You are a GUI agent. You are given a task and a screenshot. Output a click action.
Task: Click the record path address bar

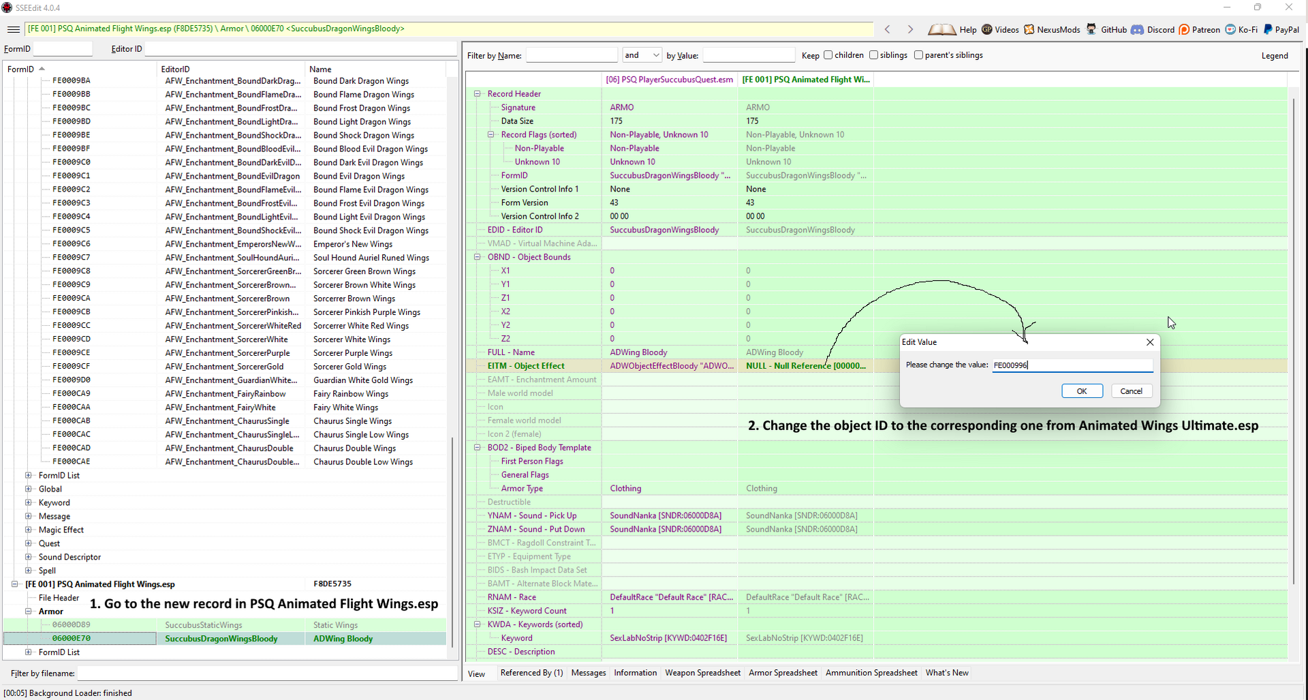coord(449,29)
